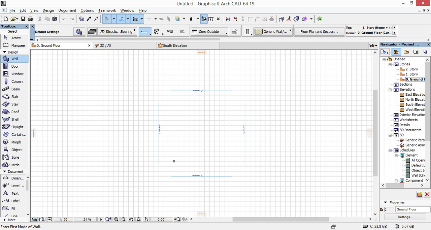Click the Settings button in Navigator

click(x=405, y=217)
